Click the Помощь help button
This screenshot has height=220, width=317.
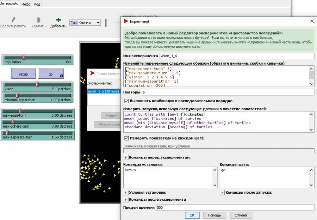click(214, 215)
